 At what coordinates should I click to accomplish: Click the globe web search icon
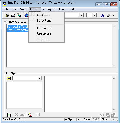[27, 15]
